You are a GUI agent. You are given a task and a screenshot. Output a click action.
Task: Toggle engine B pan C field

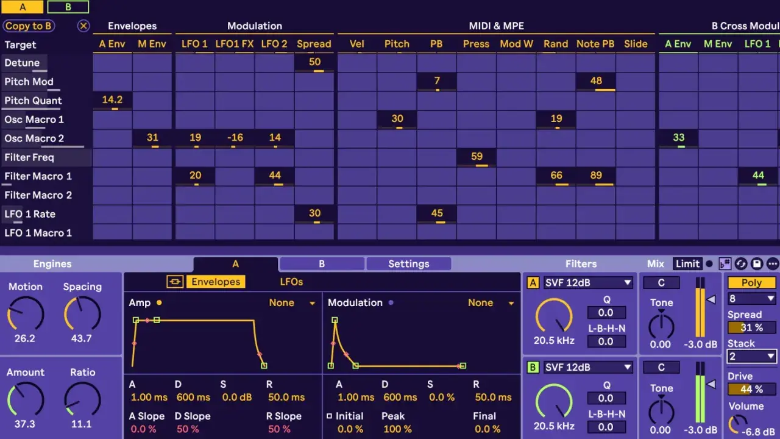[x=661, y=367]
